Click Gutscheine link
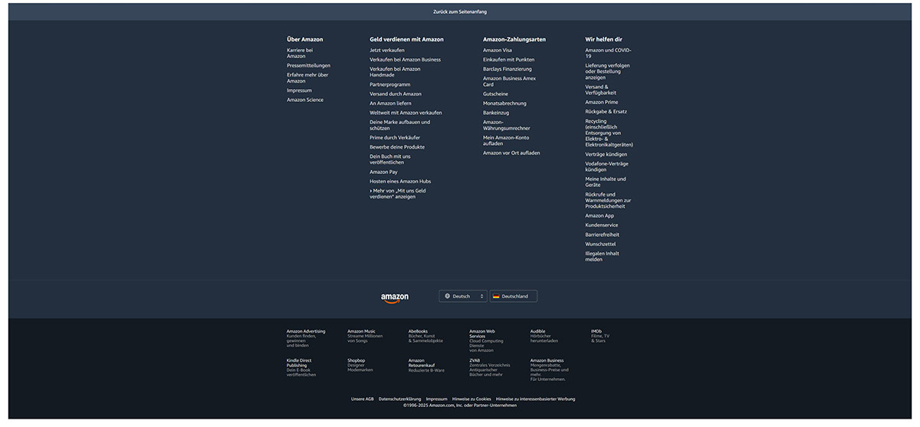The height and width of the screenshot is (427, 920). (495, 94)
